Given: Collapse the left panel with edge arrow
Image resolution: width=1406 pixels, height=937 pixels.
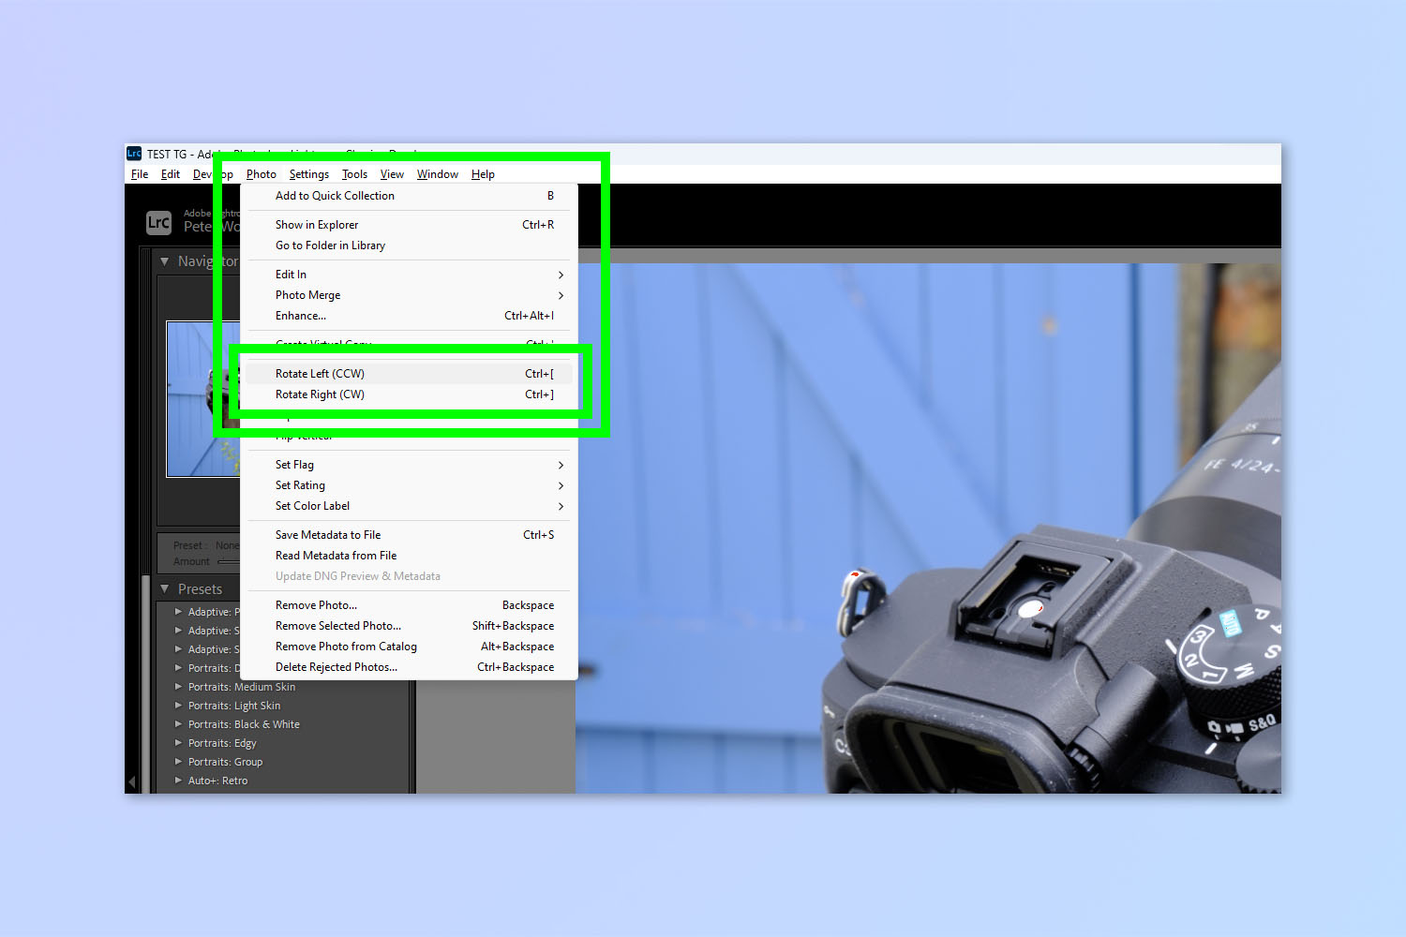Looking at the screenshot, I should pos(131,781).
